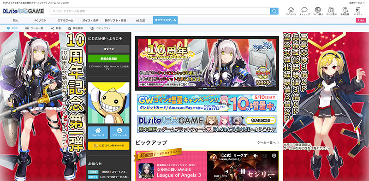Open GWコイン増量キャンペーン banner
Image resolution: width=369 pixels, height=181 pixels.
tap(207, 103)
